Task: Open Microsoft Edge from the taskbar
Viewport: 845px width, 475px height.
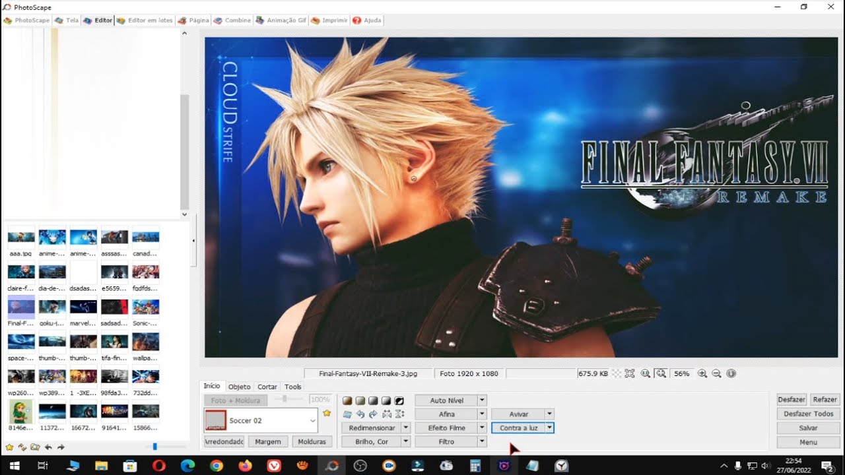Action: point(187,466)
